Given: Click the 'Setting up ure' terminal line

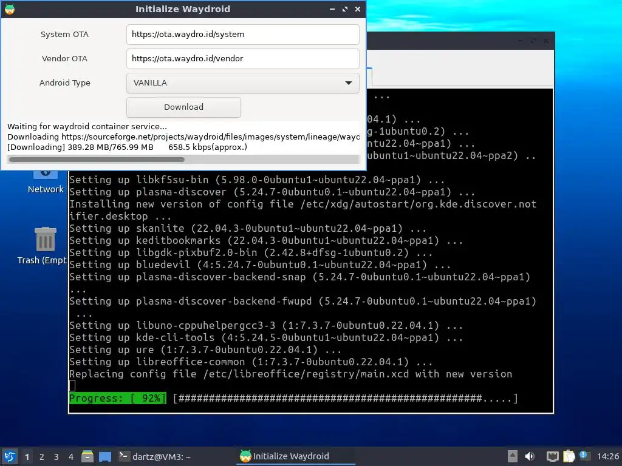Looking at the screenshot, I should (x=205, y=350).
